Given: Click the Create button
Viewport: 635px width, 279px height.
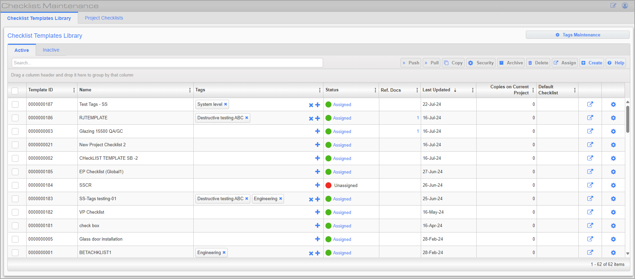Looking at the screenshot, I should (592, 63).
